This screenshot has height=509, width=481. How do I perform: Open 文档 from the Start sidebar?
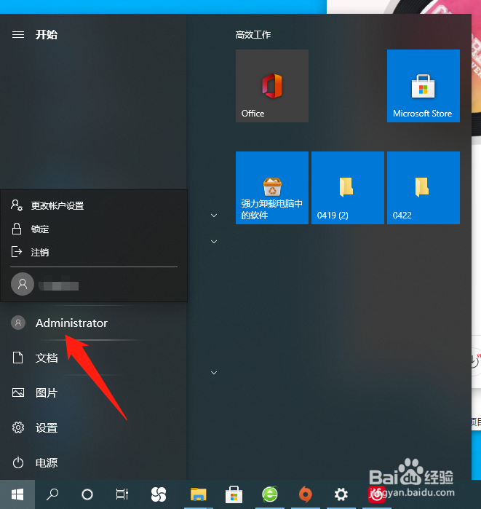[94, 358]
